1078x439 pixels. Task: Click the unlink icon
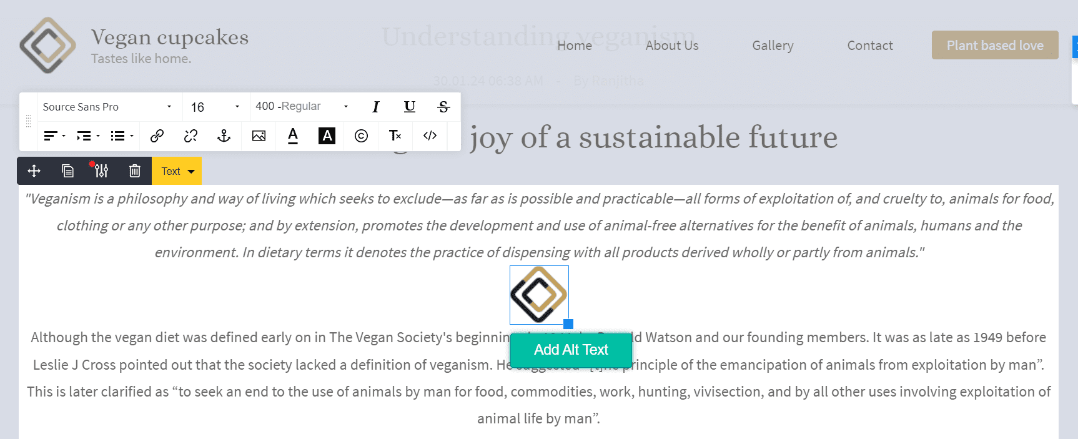190,136
